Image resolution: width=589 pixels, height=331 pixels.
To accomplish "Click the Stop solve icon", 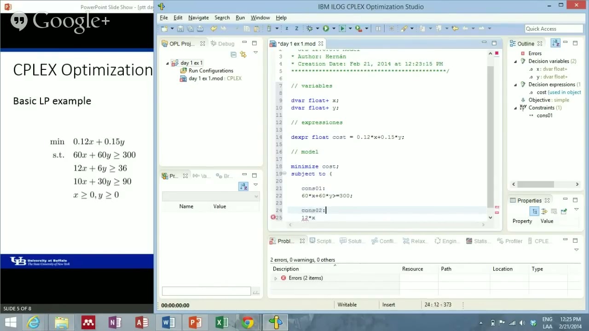I will coord(391,29).
